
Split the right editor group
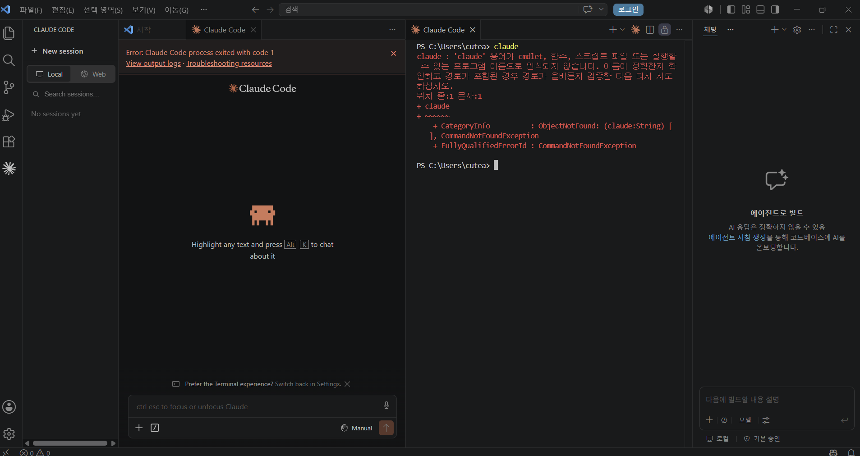click(650, 30)
